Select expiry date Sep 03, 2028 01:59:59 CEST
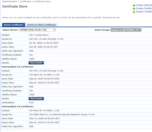The image size is (152, 132). (x=44, y=83)
